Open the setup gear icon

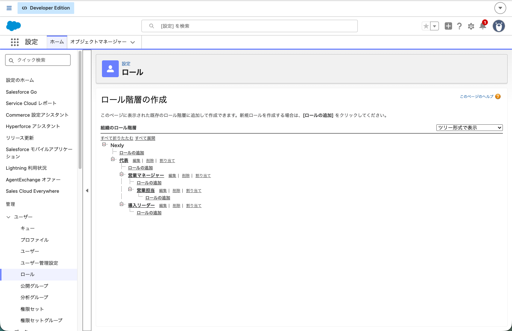tap(471, 26)
